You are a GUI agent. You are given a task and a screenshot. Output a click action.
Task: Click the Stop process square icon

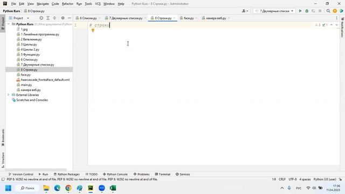[320, 11]
